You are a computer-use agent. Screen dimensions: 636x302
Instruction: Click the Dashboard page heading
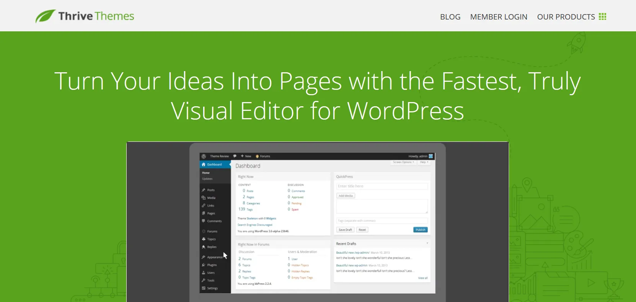248,166
